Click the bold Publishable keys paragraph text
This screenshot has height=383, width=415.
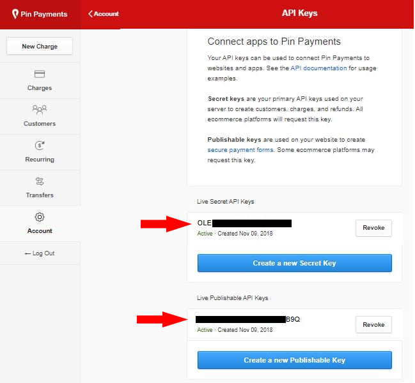tap(234, 139)
